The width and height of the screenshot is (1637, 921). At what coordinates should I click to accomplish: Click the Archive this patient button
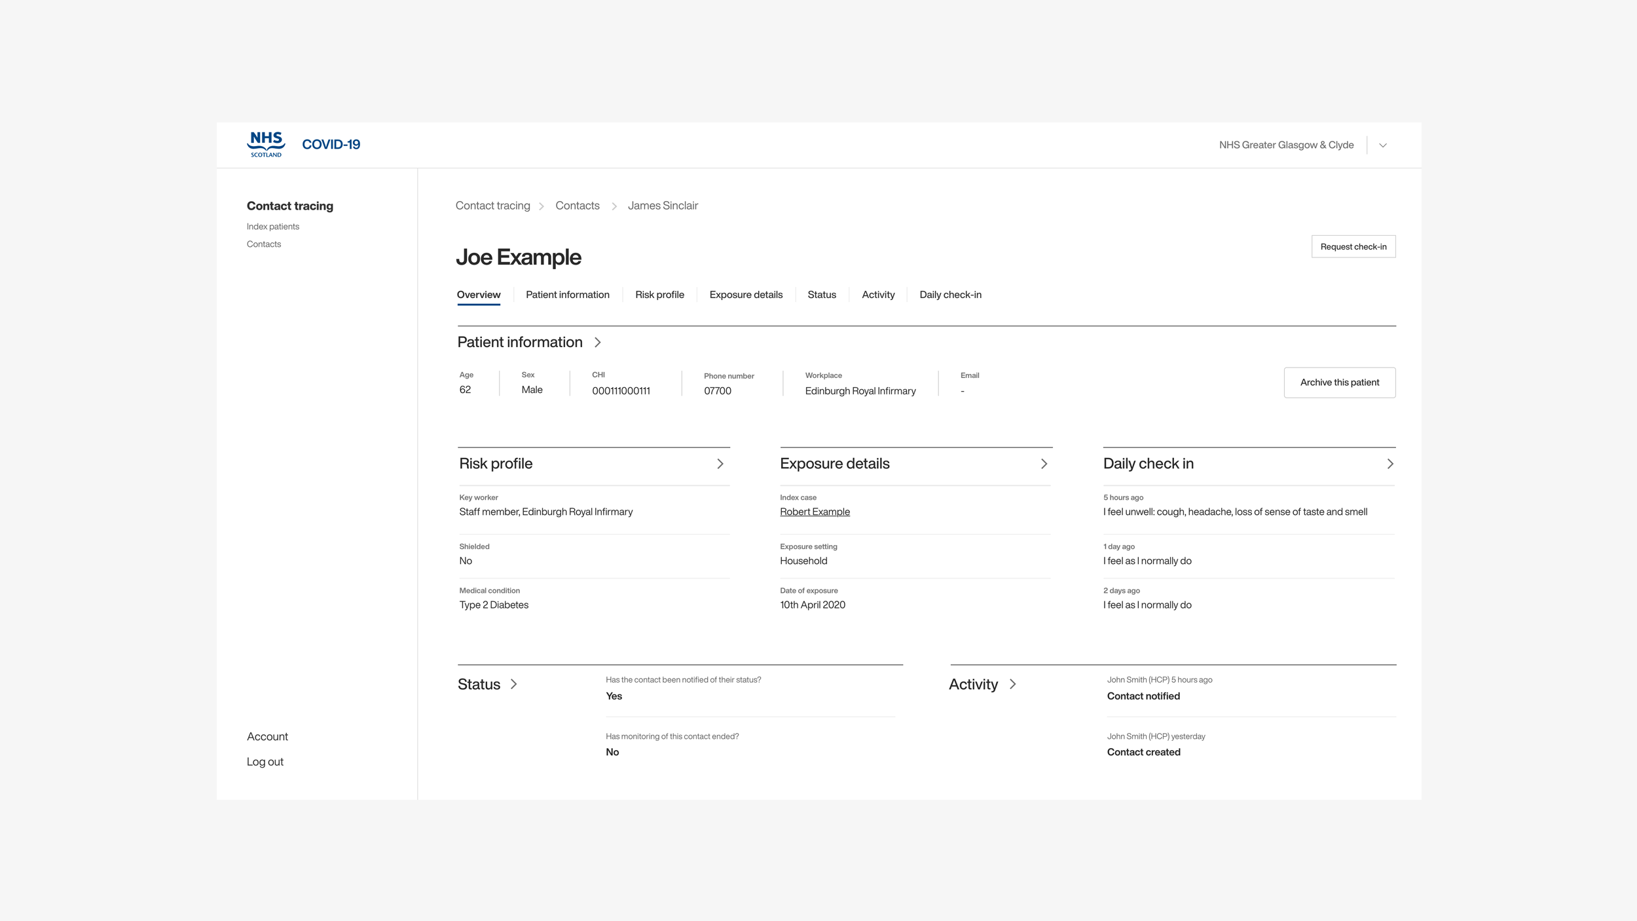[x=1339, y=382]
